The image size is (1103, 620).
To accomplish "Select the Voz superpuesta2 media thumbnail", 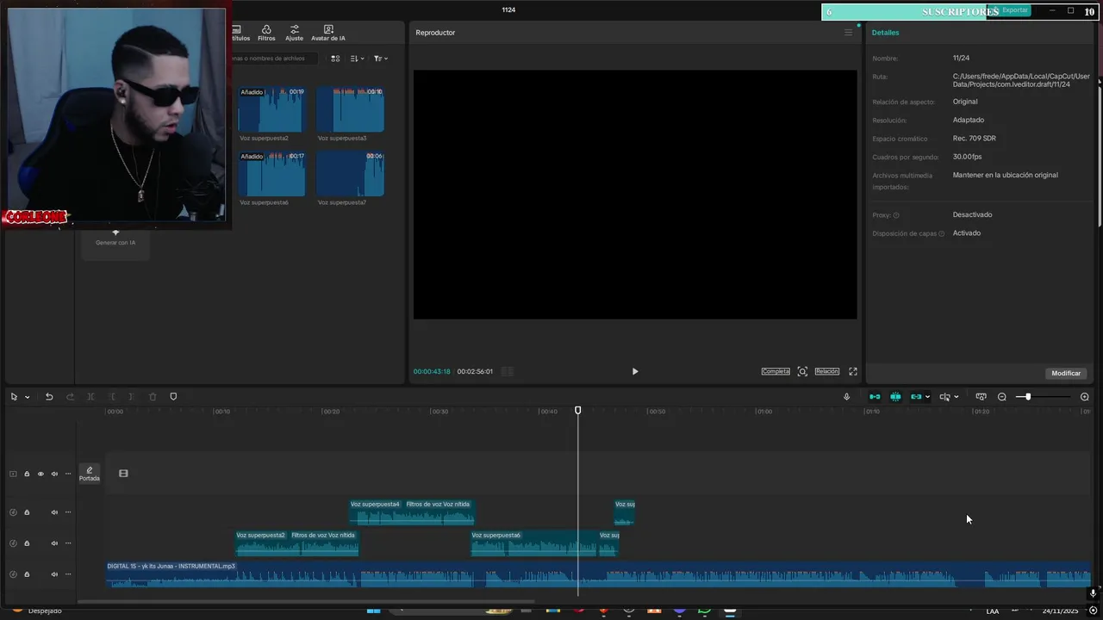I will (x=271, y=109).
